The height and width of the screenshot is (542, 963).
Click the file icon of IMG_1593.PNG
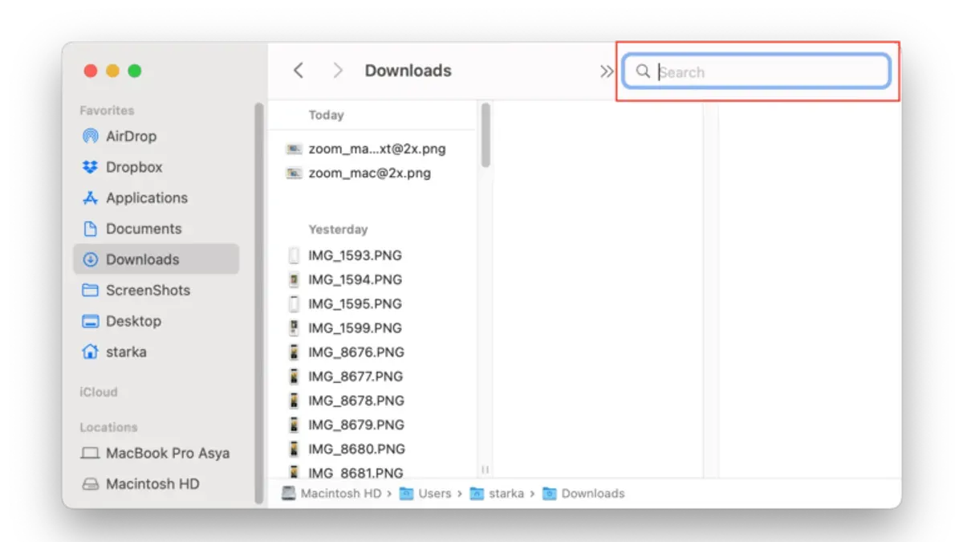click(x=295, y=255)
